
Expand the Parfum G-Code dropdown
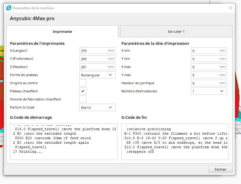tap(97, 107)
